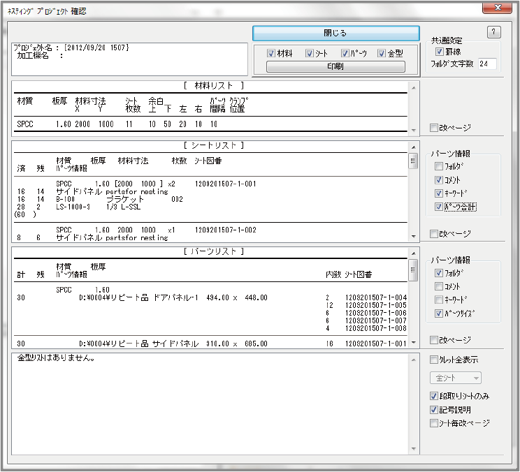Click the 閉じる (close) button
Viewport: 520px width, 472px height.
[336, 33]
